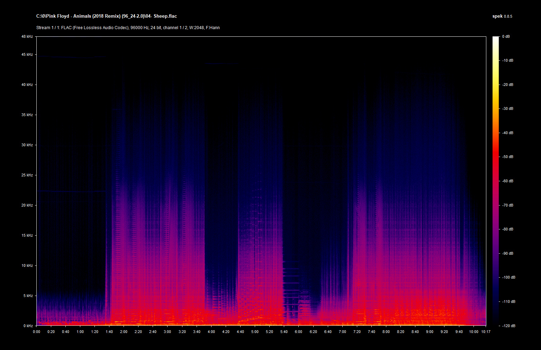Click the 5:00 mark on the time axis
This screenshot has height=350, width=541.
255,332
